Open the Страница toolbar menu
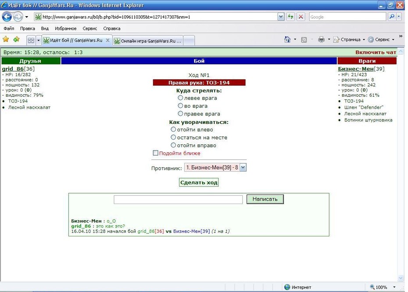The image size is (408, 292). [349, 39]
